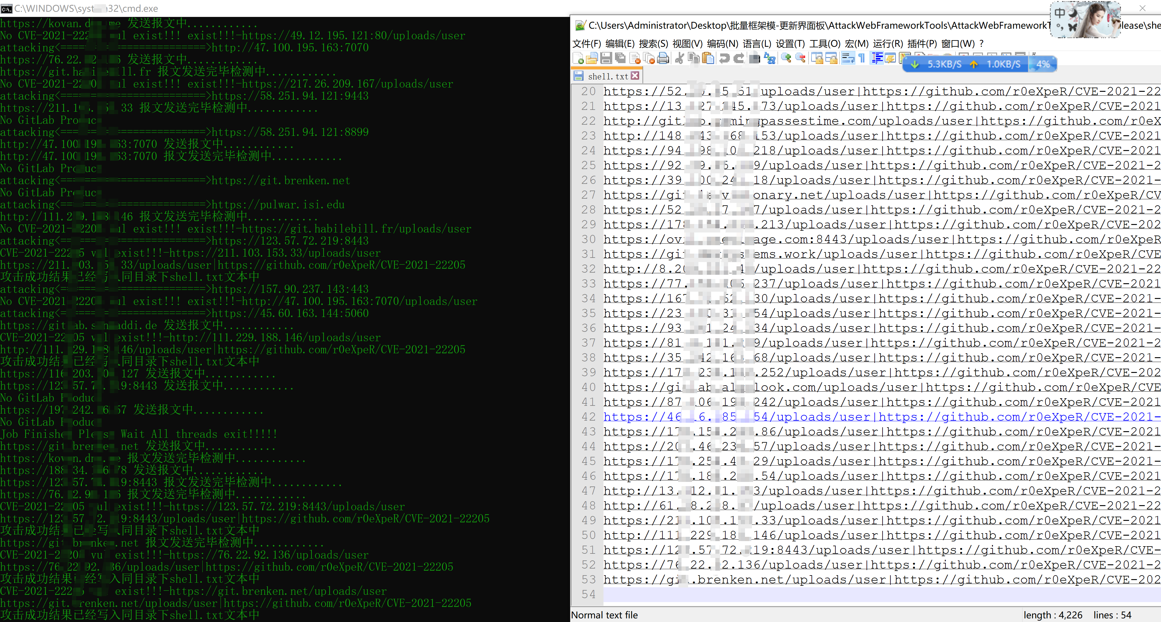Click the Paste clipboard icon
This screenshot has height=622, width=1161.
[x=708, y=59]
